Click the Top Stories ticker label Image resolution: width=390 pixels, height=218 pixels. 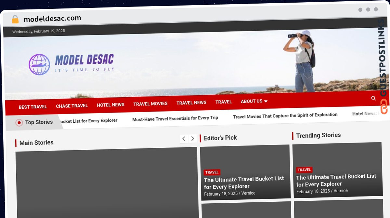tap(39, 122)
